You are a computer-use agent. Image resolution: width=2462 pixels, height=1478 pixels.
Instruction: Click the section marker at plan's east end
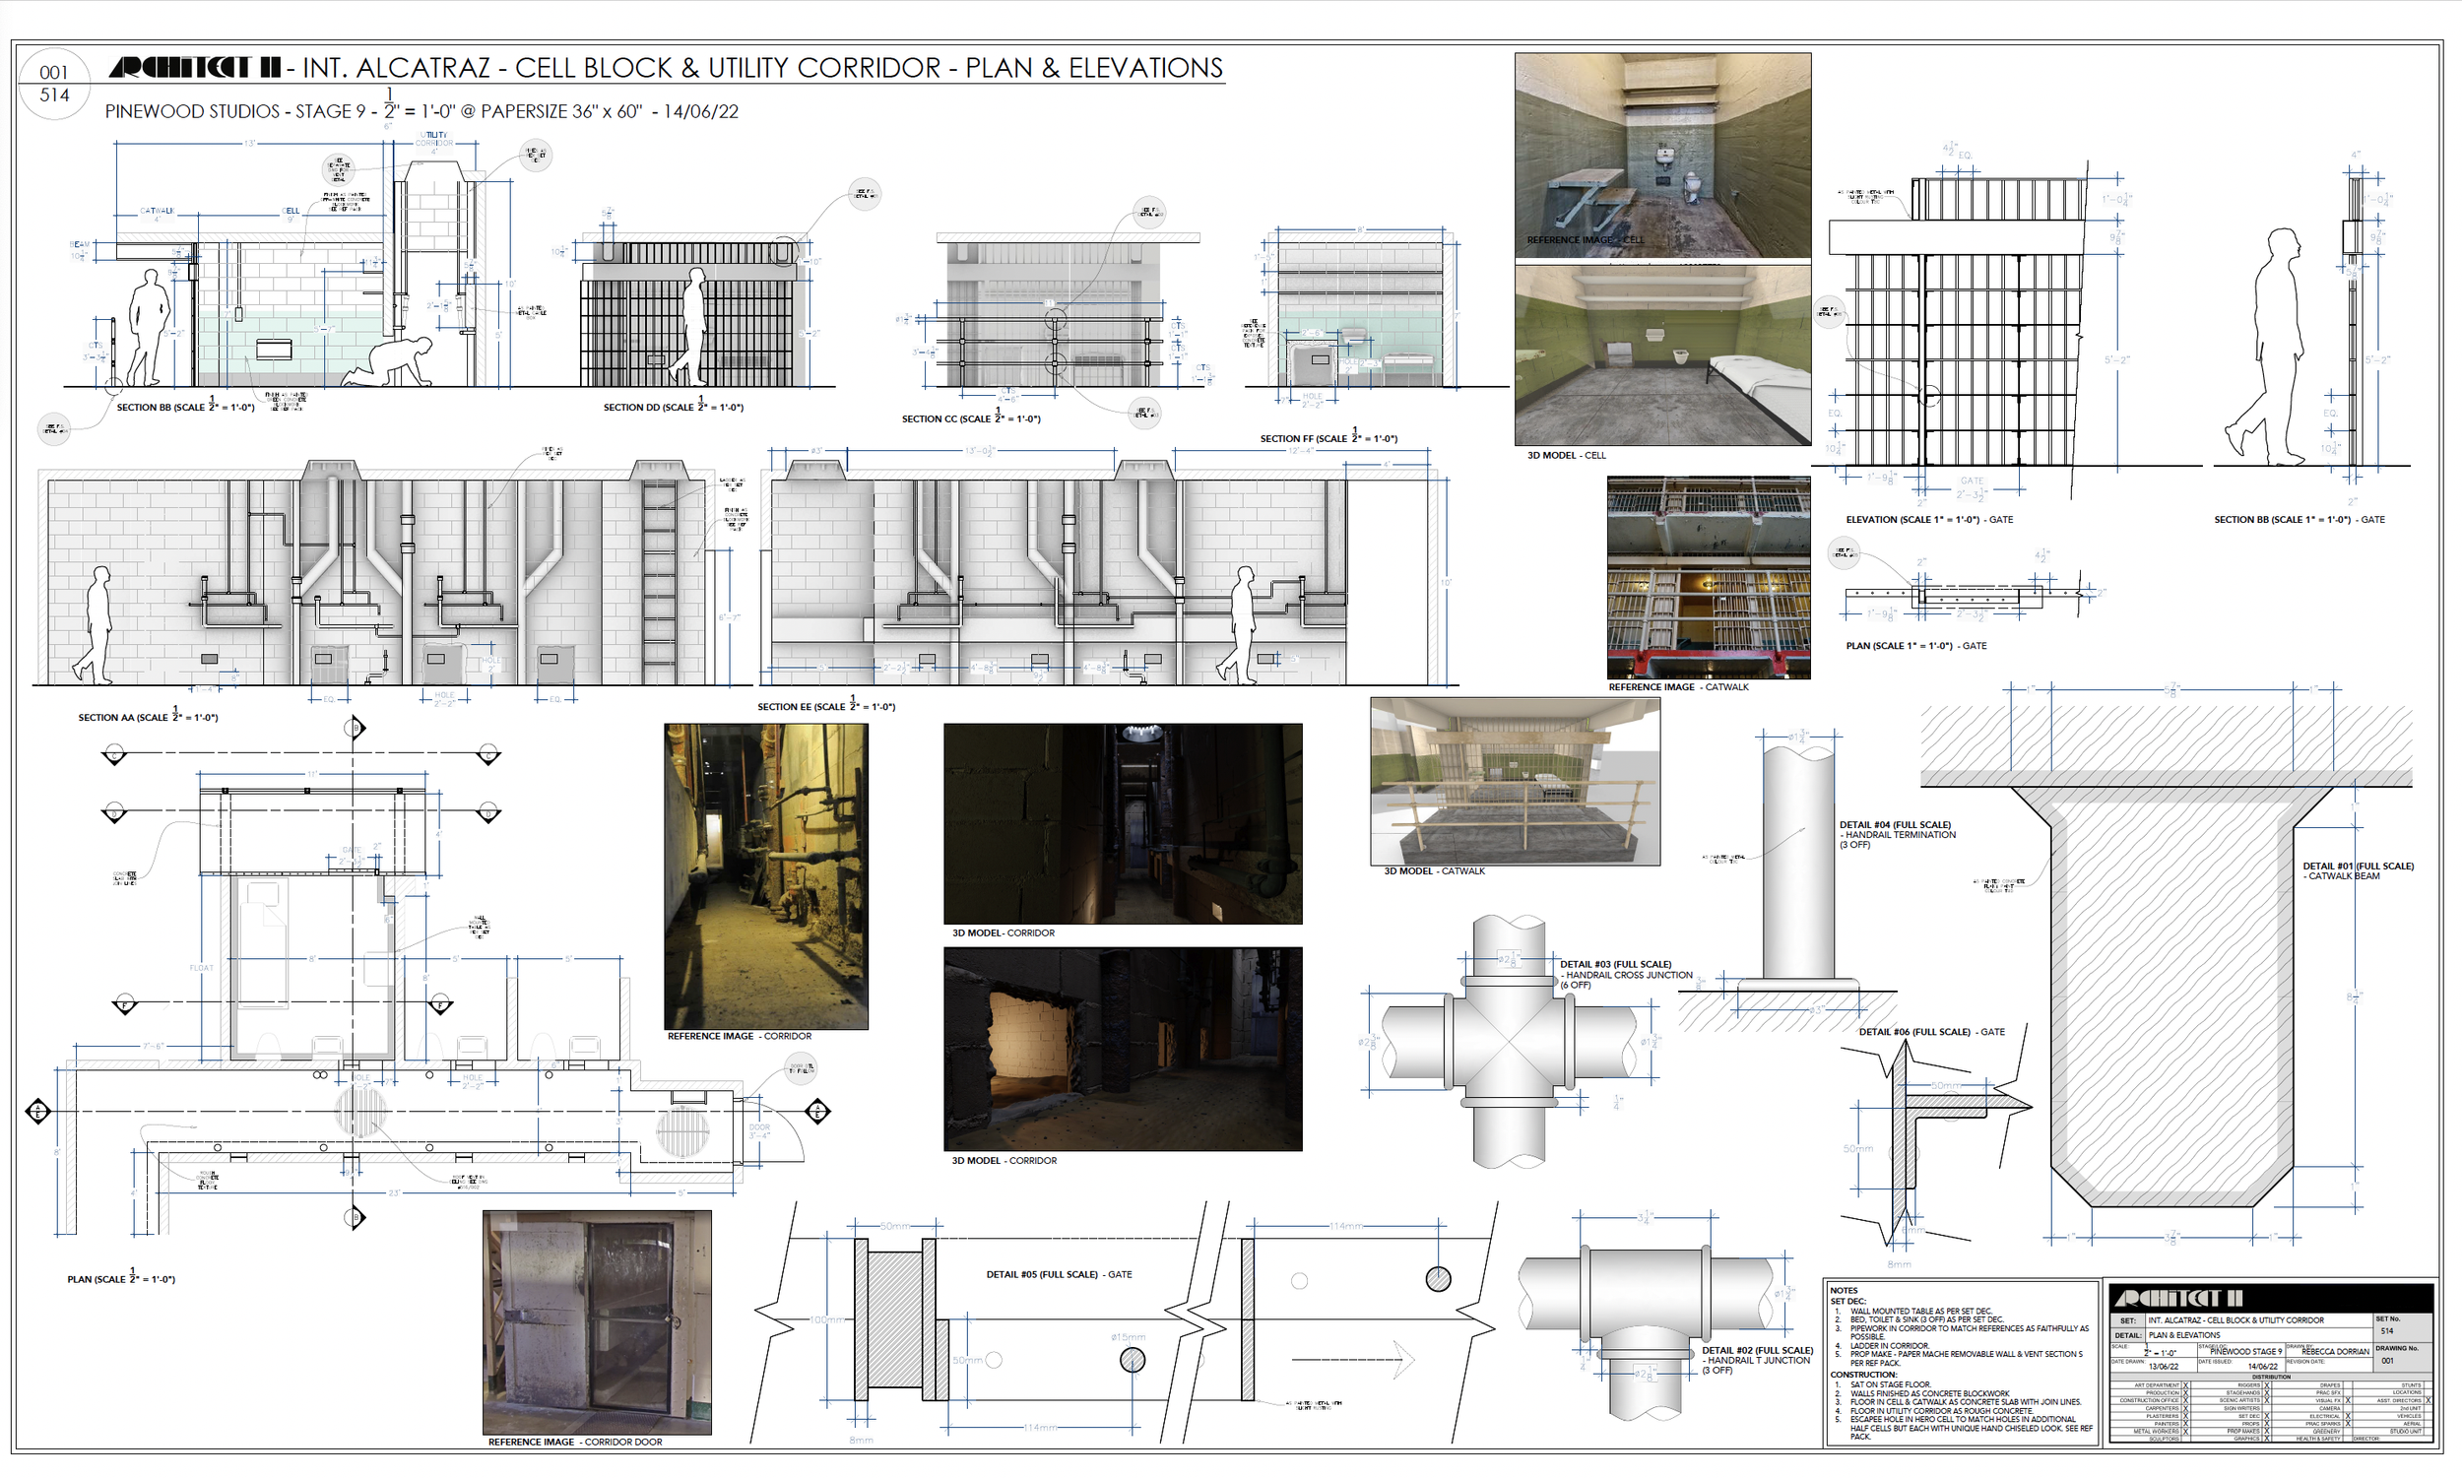click(x=817, y=1111)
